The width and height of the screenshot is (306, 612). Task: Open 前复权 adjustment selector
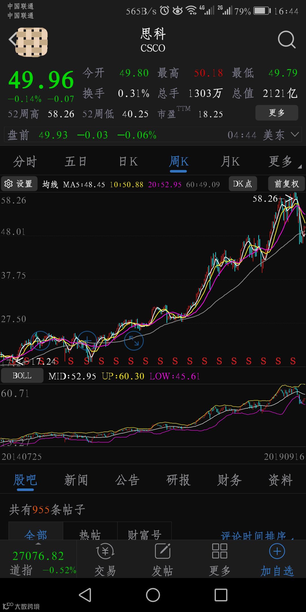click(x=286, y=184)
